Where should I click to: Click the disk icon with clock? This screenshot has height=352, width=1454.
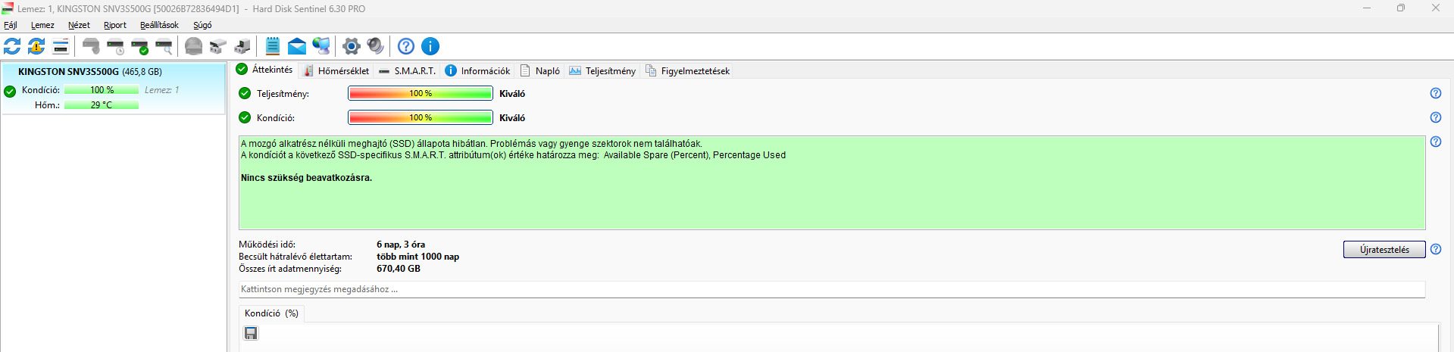(115, 46)
